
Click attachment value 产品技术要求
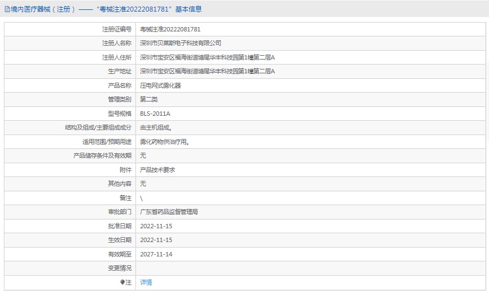pos(157,170)
